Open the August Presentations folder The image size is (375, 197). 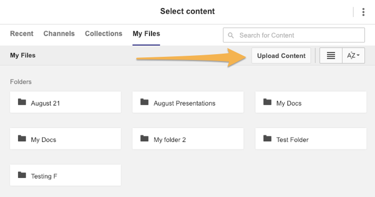point(188,102)
